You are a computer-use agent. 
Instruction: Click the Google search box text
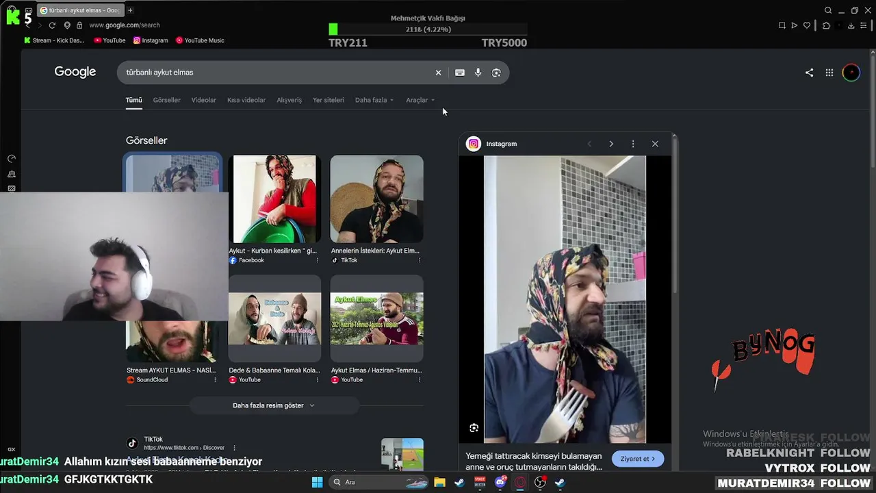[159, 73]
